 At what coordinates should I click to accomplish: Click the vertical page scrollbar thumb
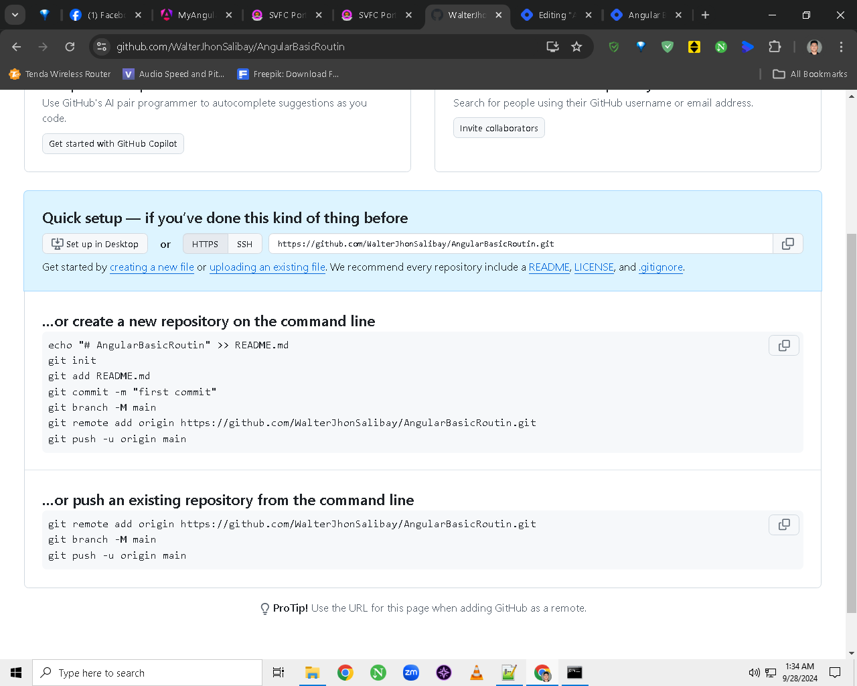point(851,423)
